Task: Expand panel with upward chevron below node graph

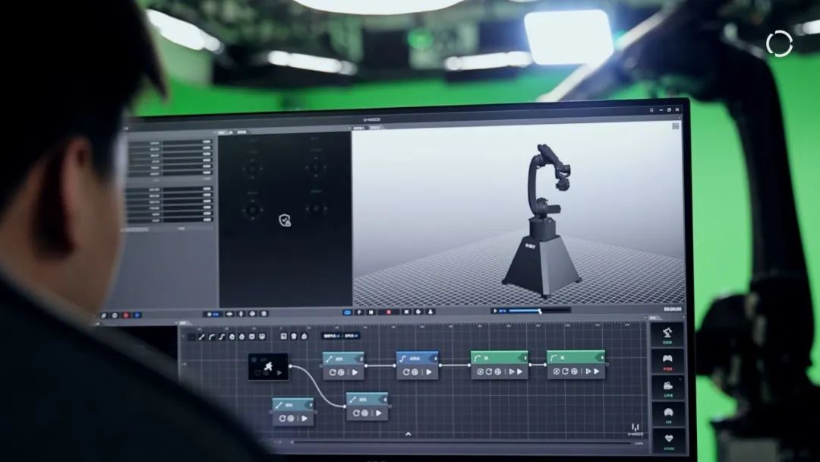Action: click(408, 434)
